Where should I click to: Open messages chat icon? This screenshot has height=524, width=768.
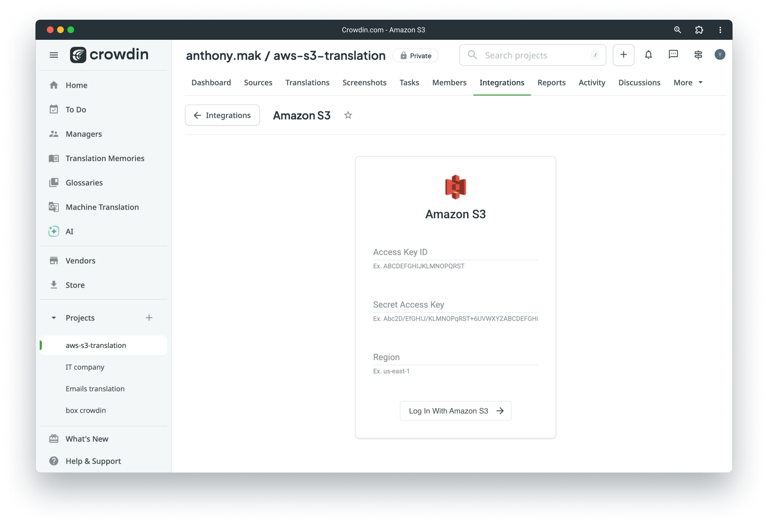(673, 55)
